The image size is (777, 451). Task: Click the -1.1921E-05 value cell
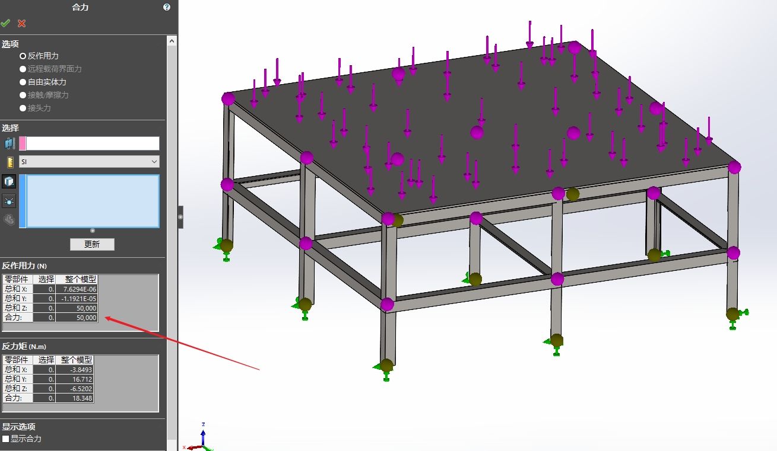click(77, 299)
